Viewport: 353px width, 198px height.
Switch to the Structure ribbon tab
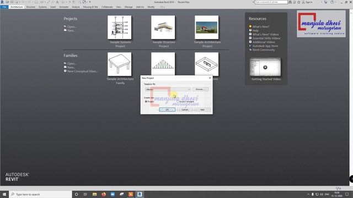pos(31,7)
